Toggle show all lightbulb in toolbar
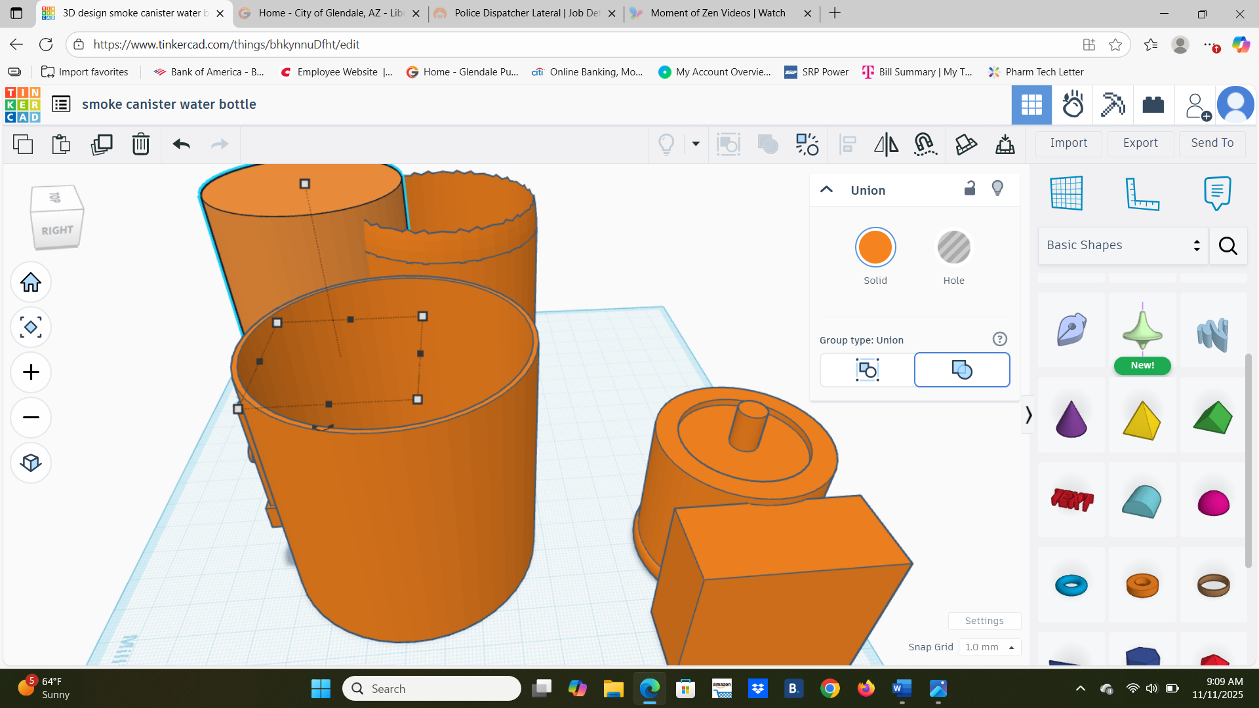The image size is (1259, 708). [x=666, y=144]
